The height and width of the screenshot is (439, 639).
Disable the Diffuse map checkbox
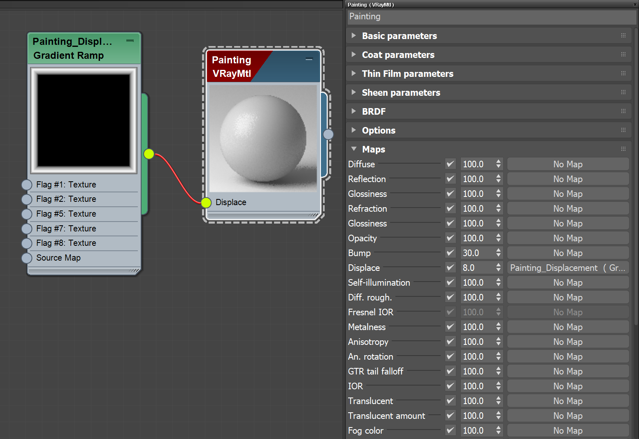tap(451, 164)
